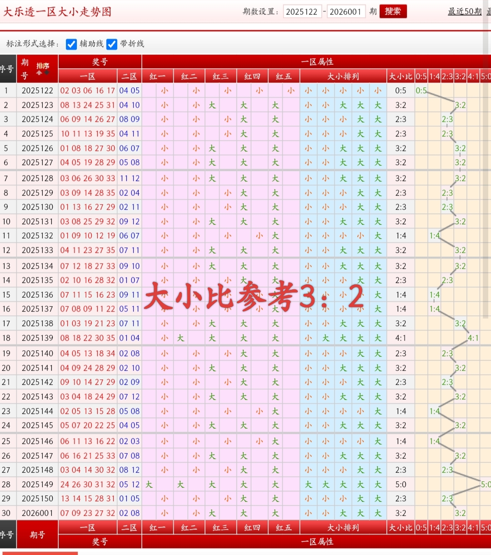Select period number 2025122 in the first row

pyautogui.click(x=37, y=91)
